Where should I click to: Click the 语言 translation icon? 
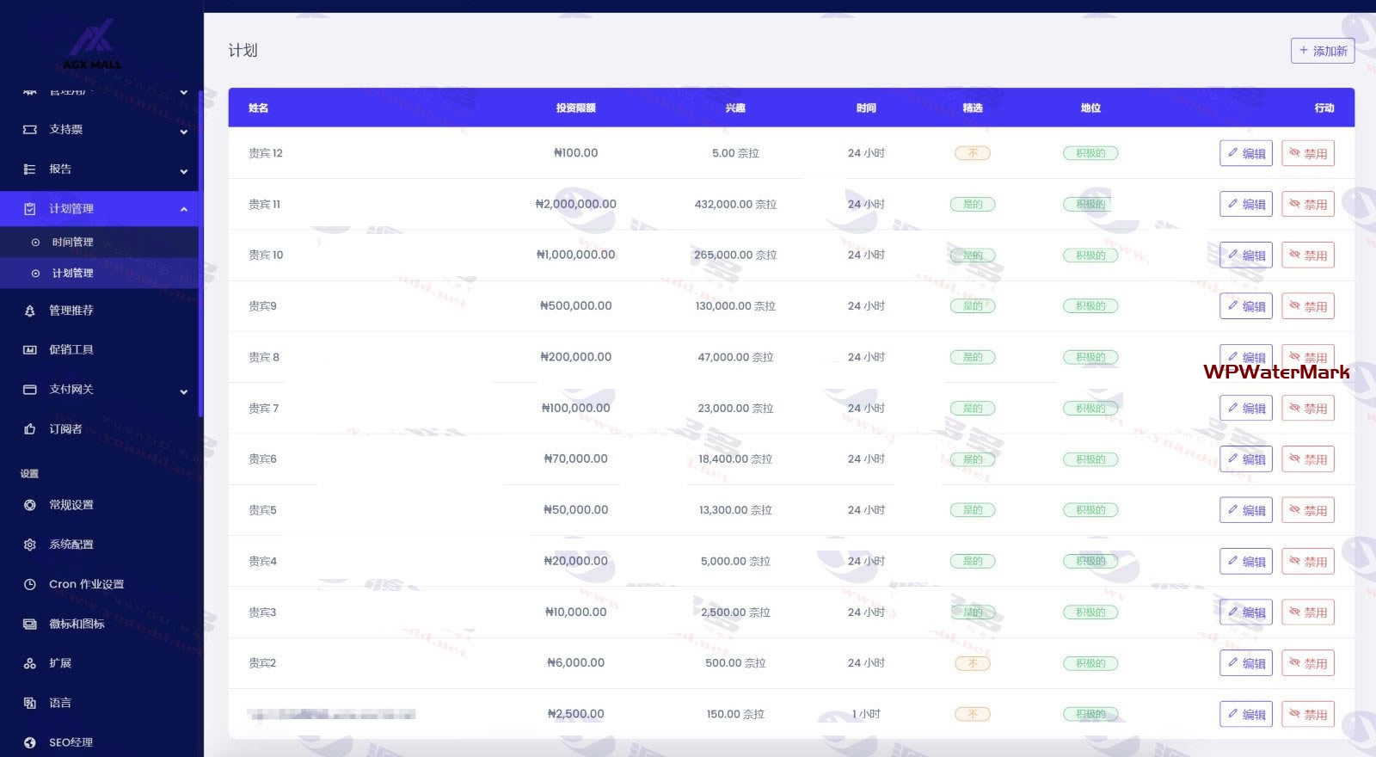[x=30, y=703]
